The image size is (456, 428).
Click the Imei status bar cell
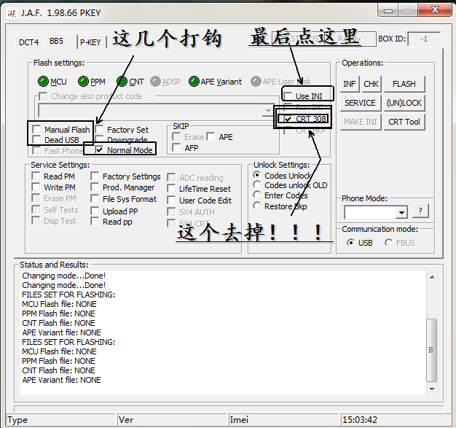click(x=283, y=419)
